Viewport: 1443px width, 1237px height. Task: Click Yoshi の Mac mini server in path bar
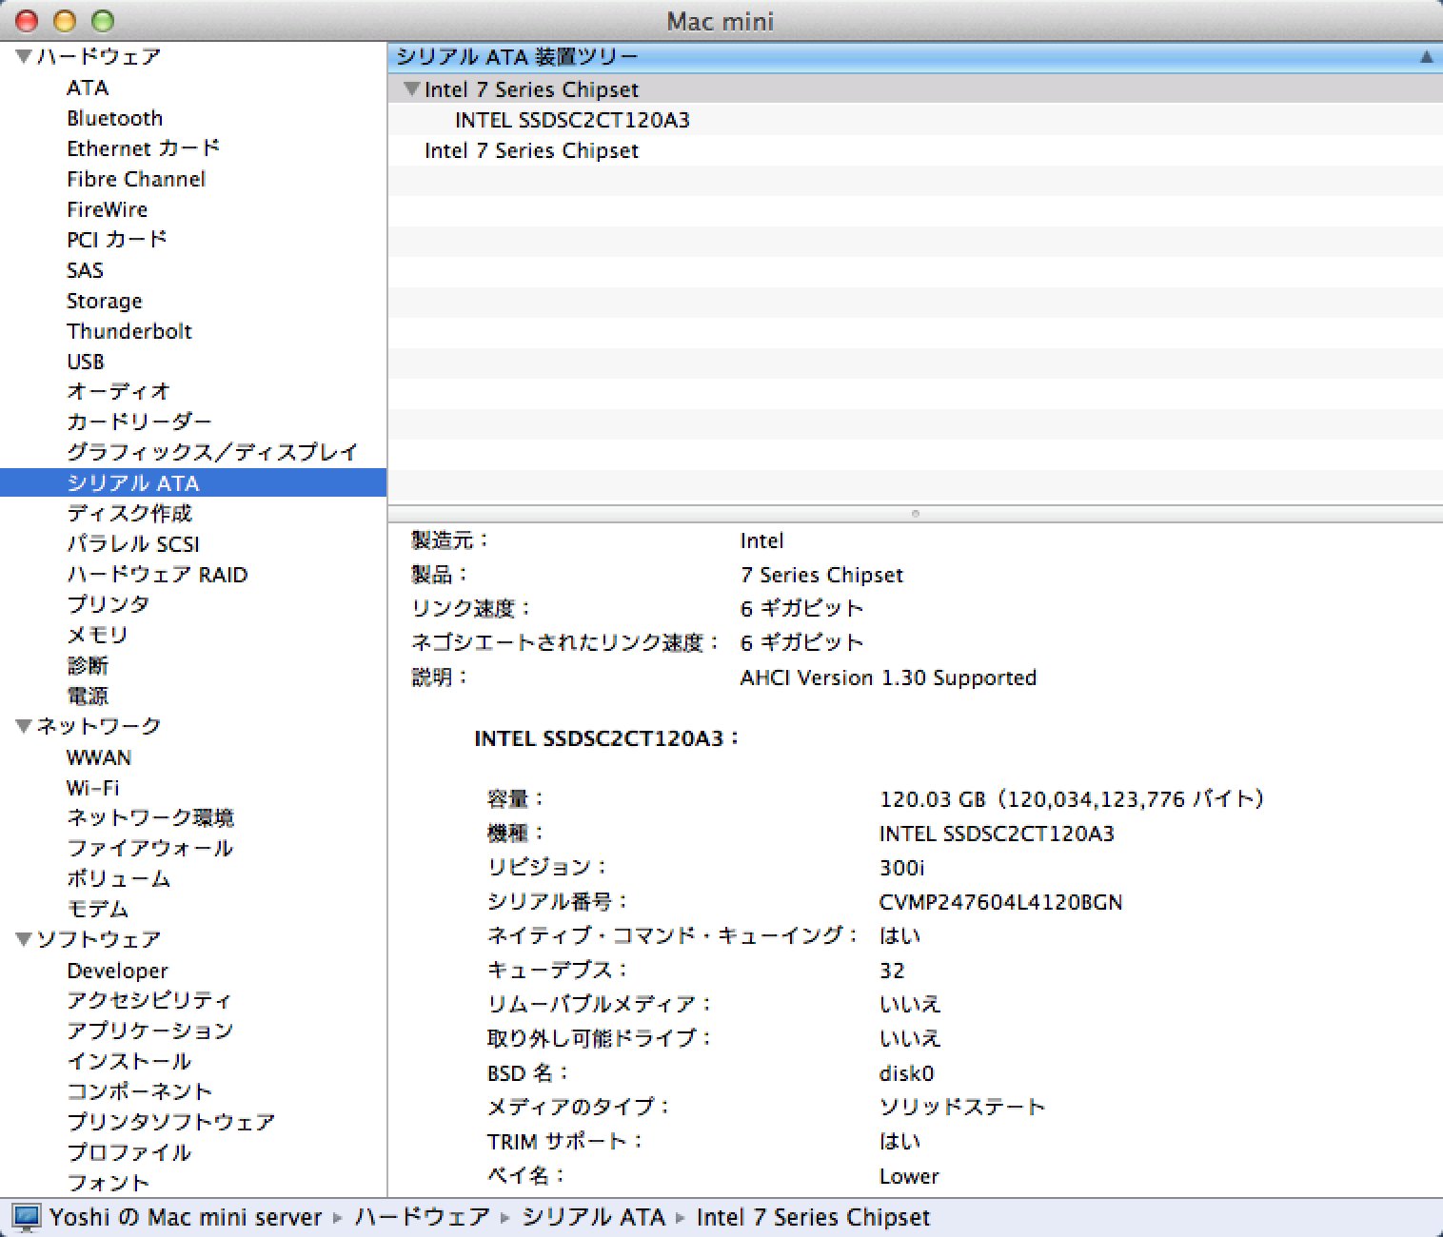(186, 1218)
